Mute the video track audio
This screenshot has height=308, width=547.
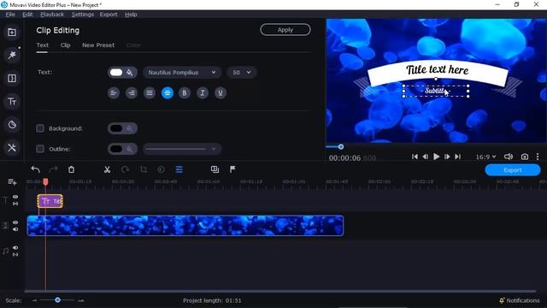(15, 229)
